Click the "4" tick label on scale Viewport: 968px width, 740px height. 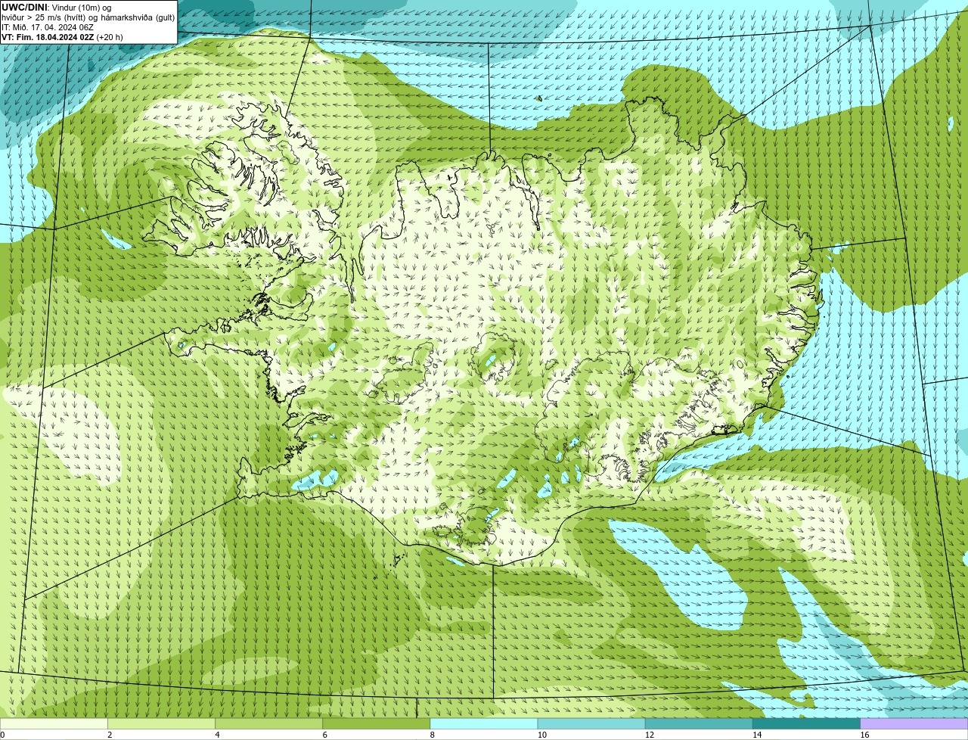tap(218, 735)
